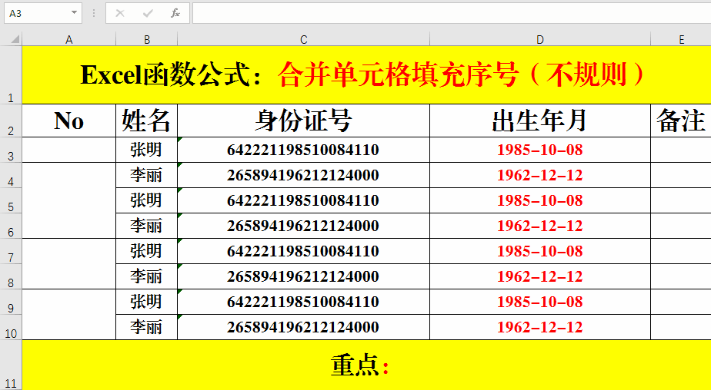Click date 1962-12-12 in row 8
This screenshot has height=390, width=711.
point(539,276)
